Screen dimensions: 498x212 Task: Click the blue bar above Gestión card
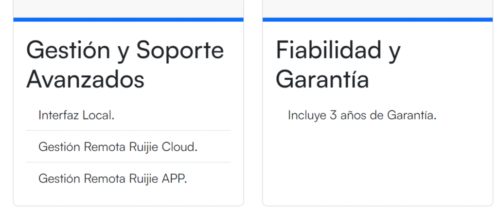coord(128,19)
